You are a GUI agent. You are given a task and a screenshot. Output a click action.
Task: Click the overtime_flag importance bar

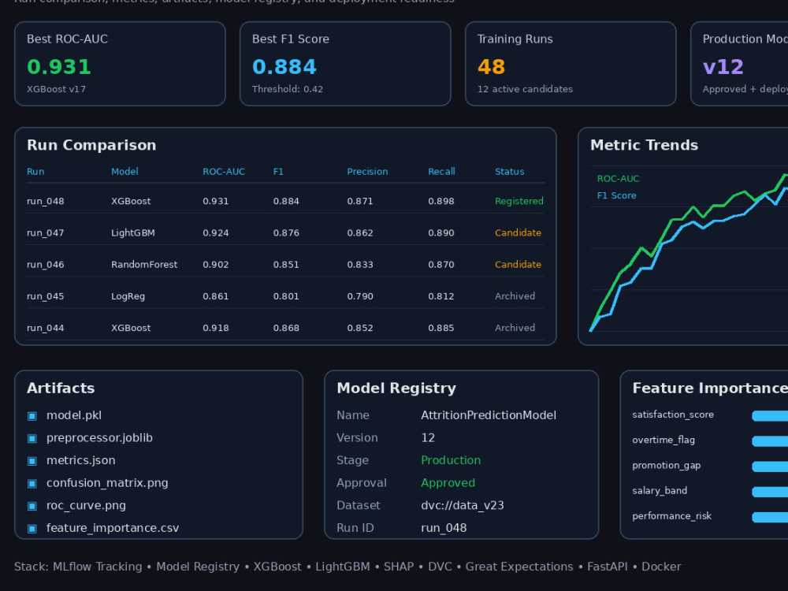click(770, 441)
